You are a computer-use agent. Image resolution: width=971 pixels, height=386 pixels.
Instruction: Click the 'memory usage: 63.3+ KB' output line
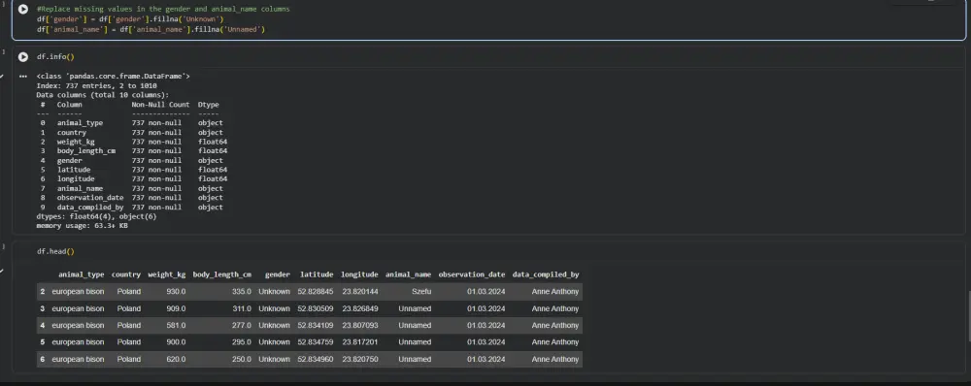[x=83, y=226]
